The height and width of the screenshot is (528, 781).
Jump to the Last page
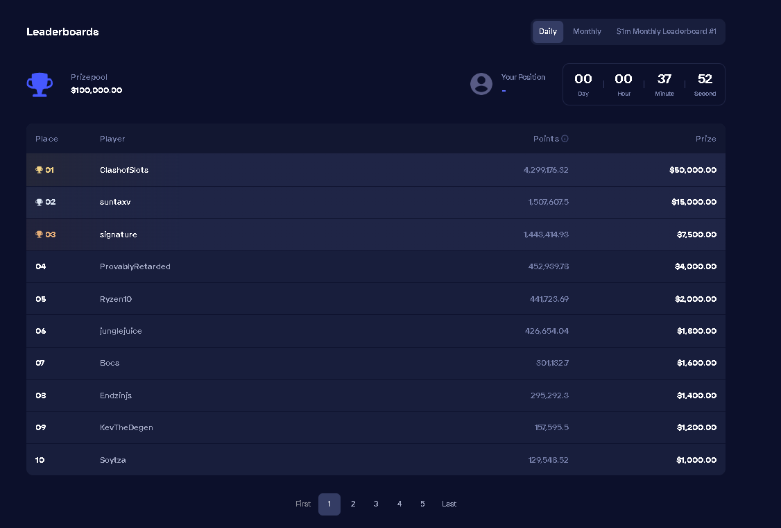(449, 504)
